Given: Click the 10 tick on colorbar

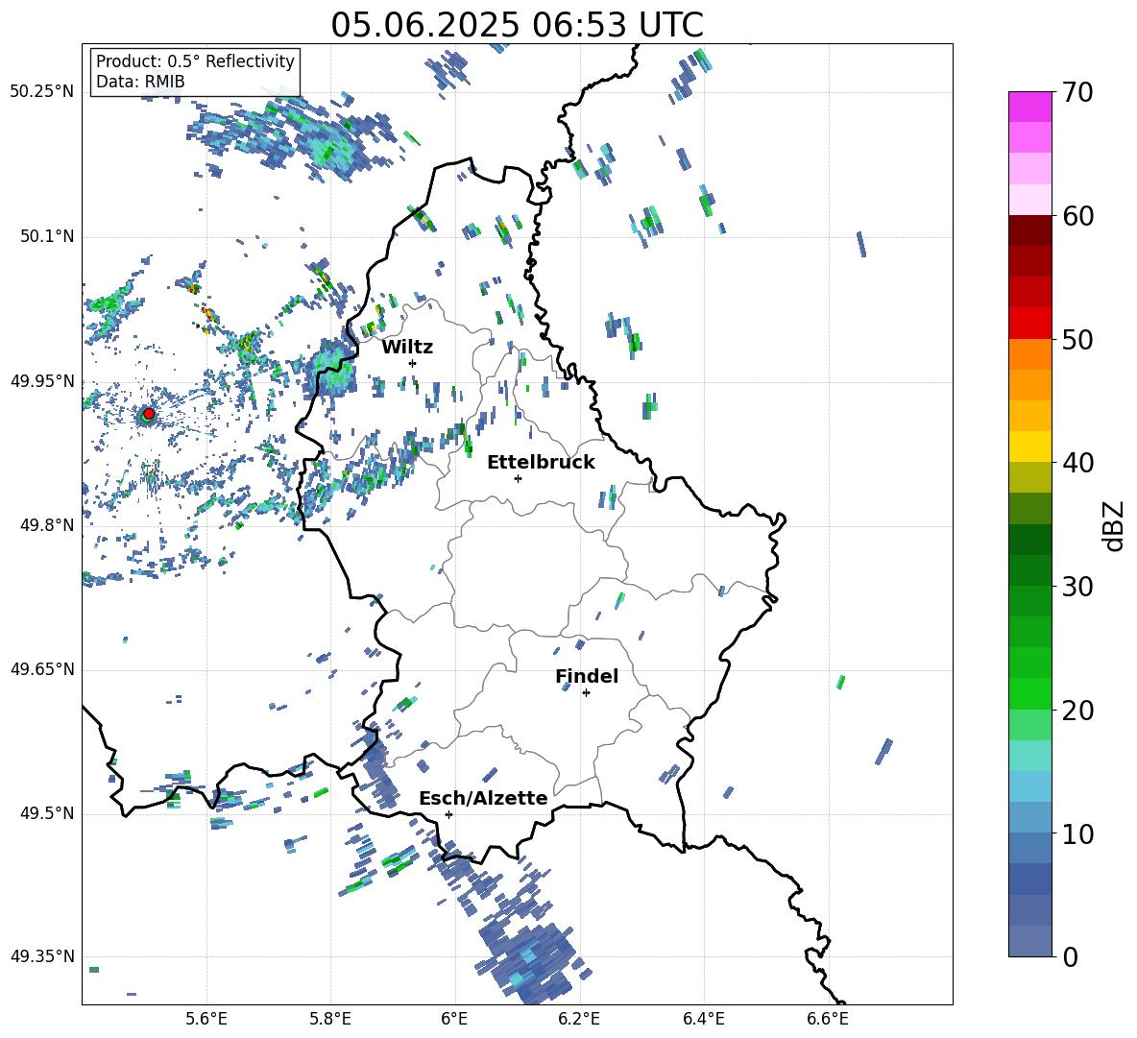Looking at the screenshot, I should tap(1077, 833).
